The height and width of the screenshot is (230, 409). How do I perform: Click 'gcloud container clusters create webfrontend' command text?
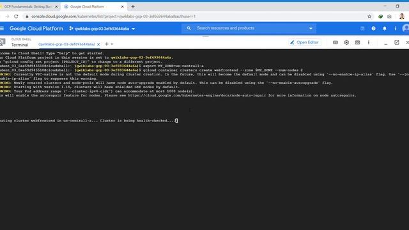(190, 70)
